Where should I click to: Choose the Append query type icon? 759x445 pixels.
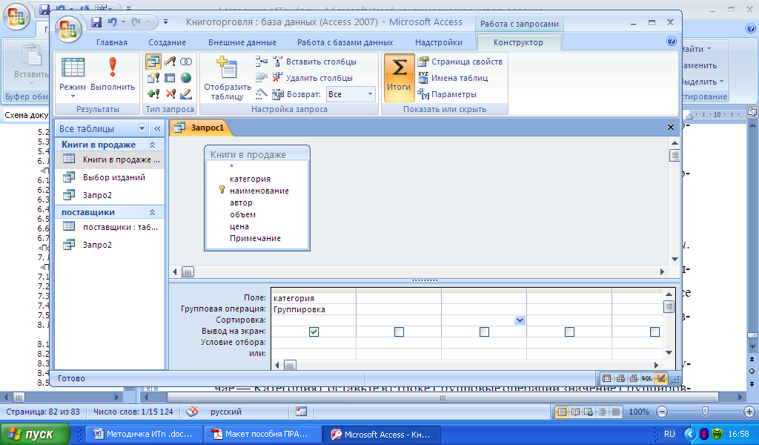pos(153,94)
